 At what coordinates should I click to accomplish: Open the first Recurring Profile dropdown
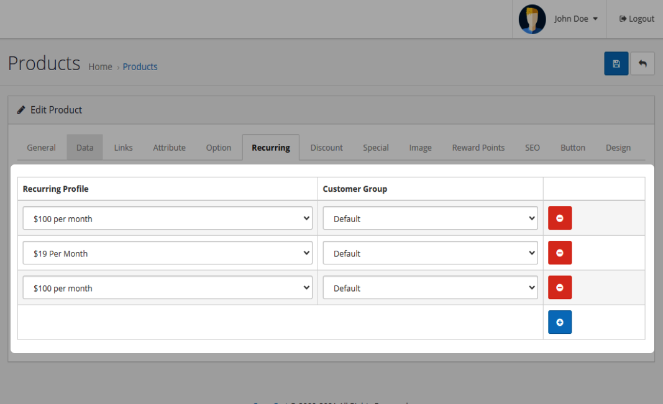click(167, 218)
